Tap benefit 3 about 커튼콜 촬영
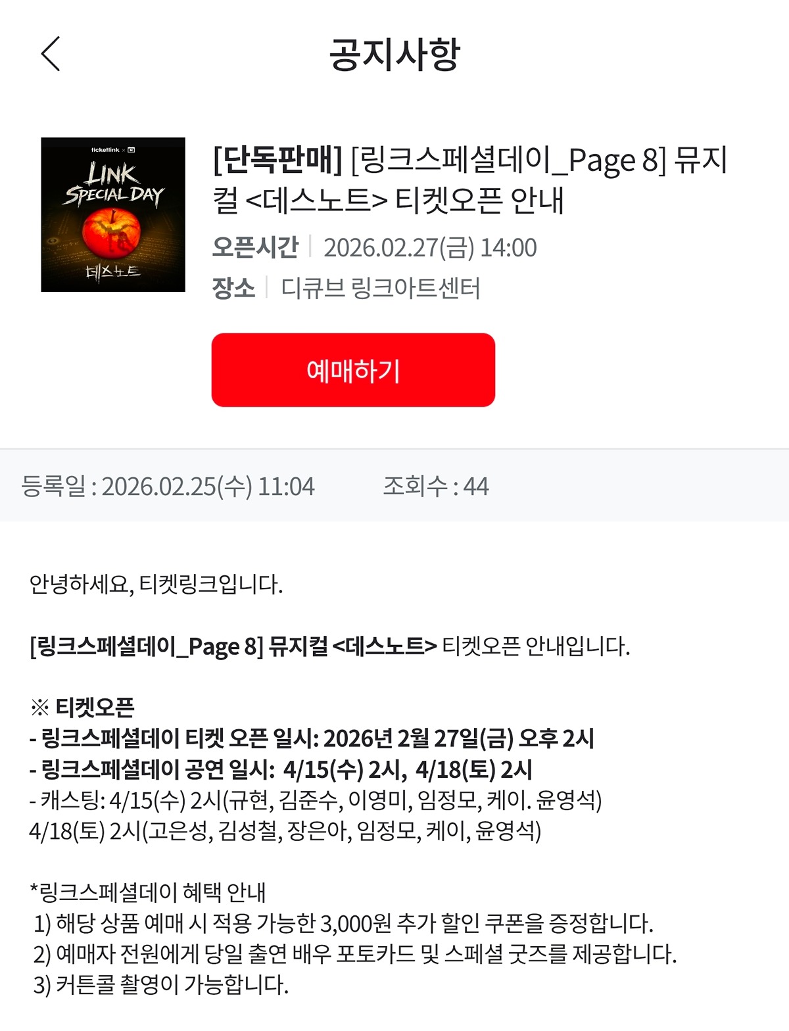 coord(161,985)
